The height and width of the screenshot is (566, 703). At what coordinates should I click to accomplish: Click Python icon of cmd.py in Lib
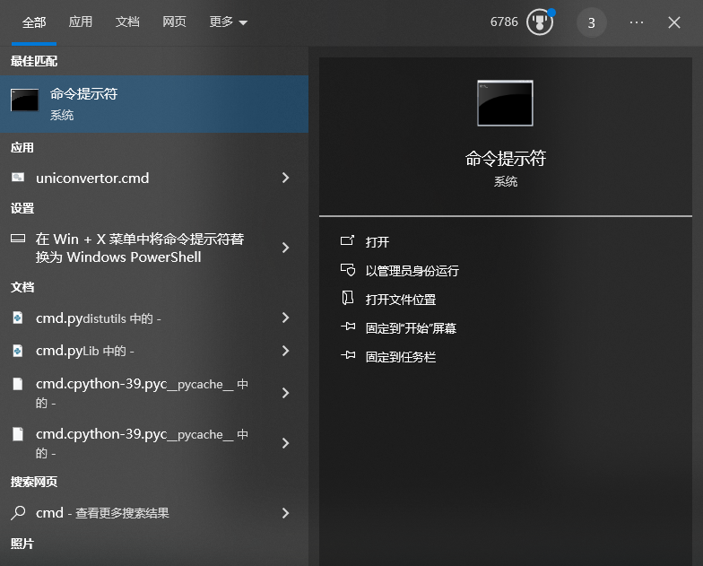pyautogui.click(x=18, y=350)
